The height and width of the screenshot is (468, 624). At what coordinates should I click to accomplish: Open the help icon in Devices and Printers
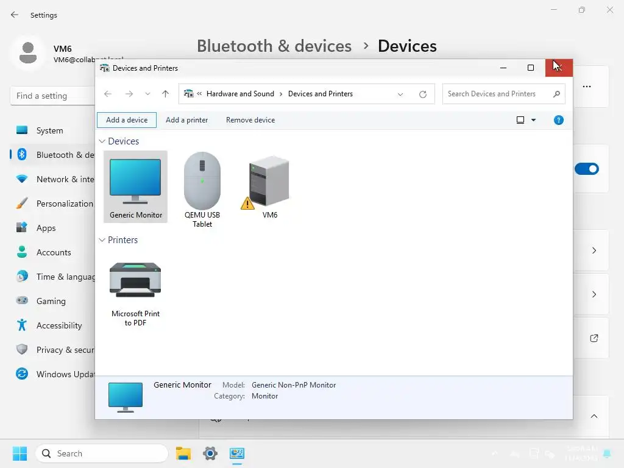point(558,120)
